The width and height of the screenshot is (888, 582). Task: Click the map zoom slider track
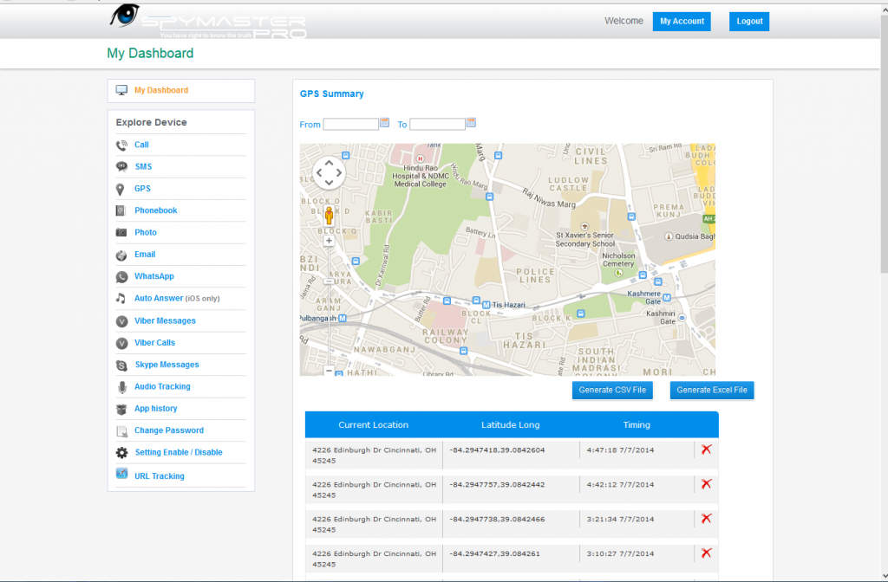(329, 306)
